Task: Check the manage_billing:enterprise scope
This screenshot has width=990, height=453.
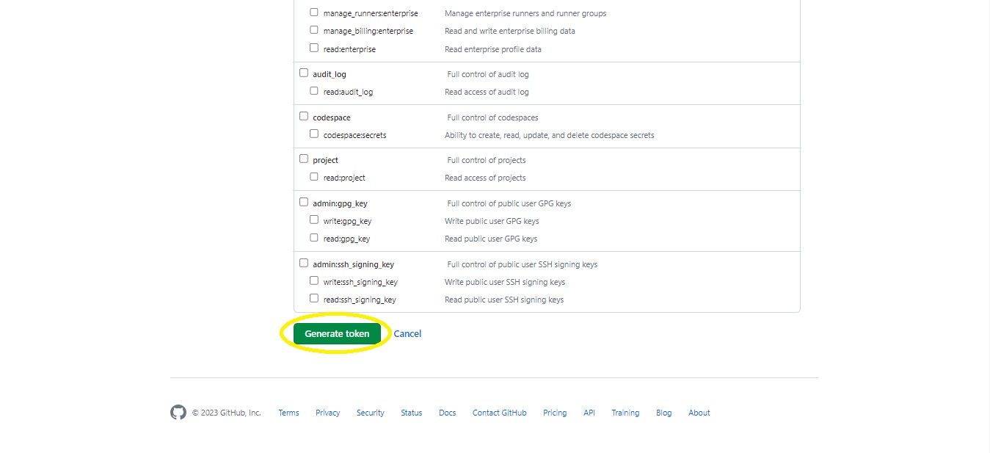Action: 314,30
